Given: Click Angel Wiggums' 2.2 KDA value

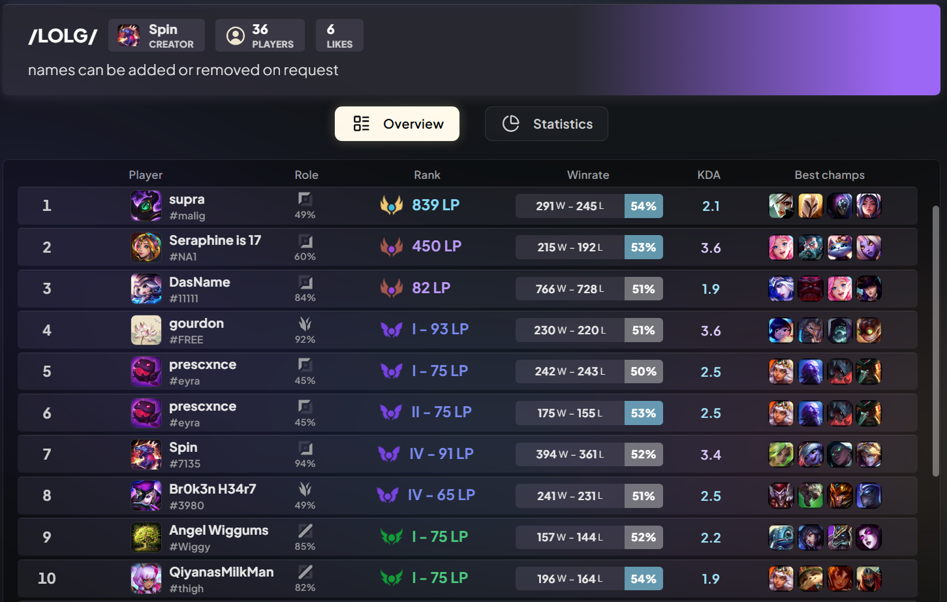Looking at the screenshot, I should pyautogui.click(x=711, y=538).
